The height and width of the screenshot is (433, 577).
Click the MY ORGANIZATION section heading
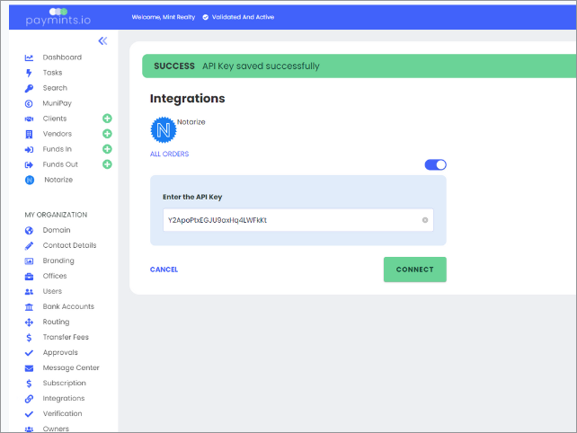tap(56, 215)
